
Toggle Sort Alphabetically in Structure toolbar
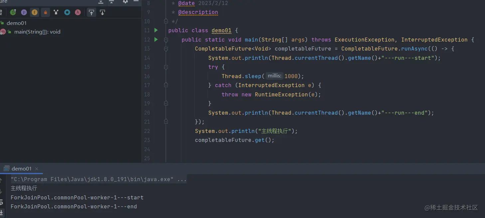pyautogui.click(x=1, y=12)
